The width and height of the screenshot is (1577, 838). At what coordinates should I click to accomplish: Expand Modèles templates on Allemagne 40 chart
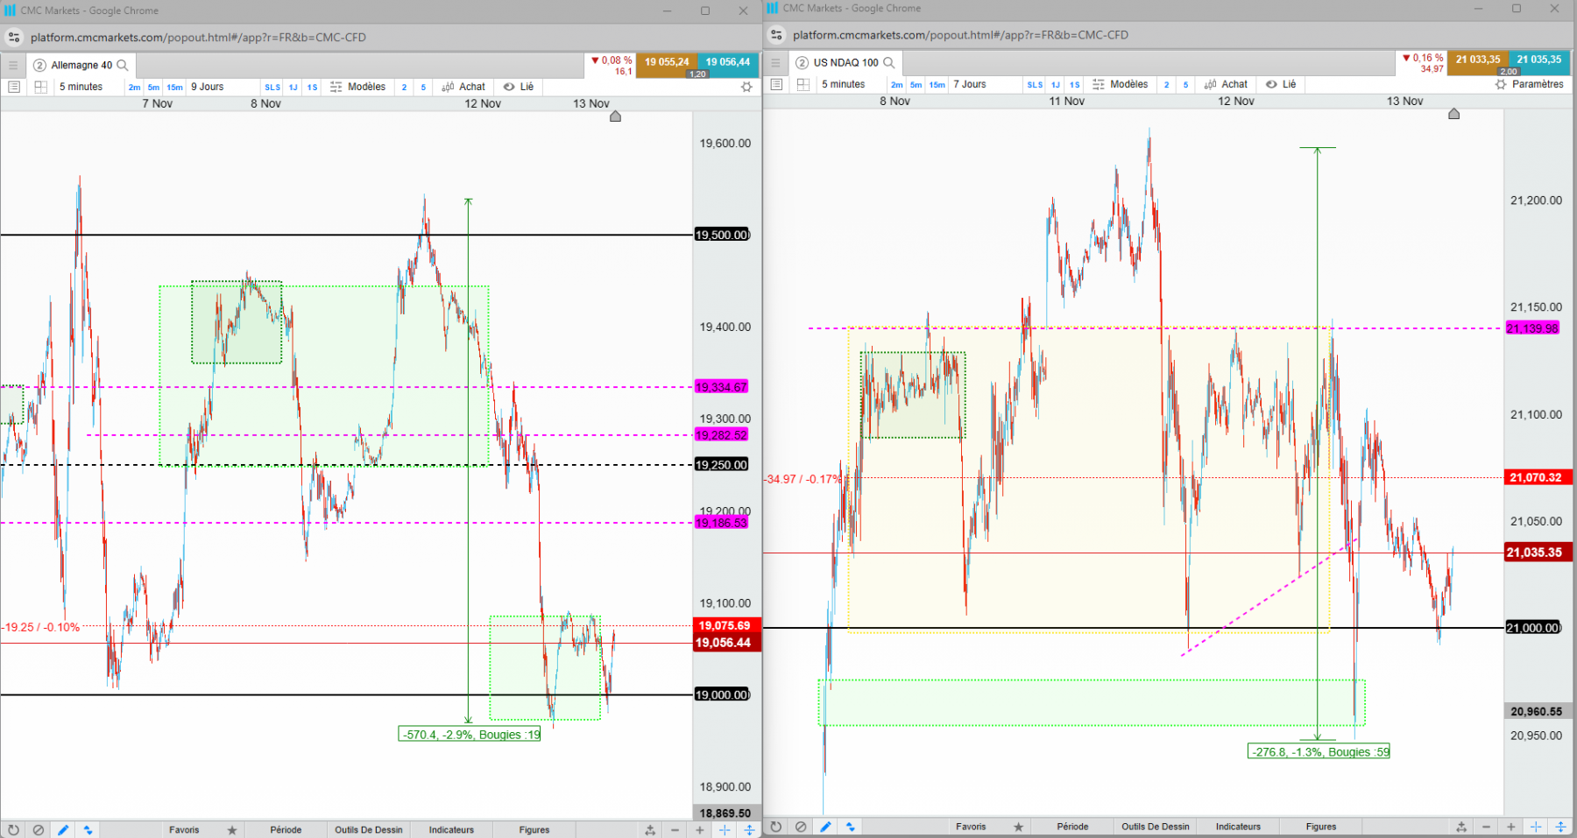357,87
